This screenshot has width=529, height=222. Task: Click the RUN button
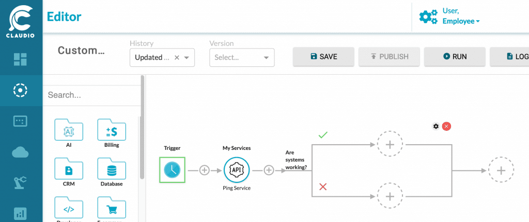click(455, 57)
